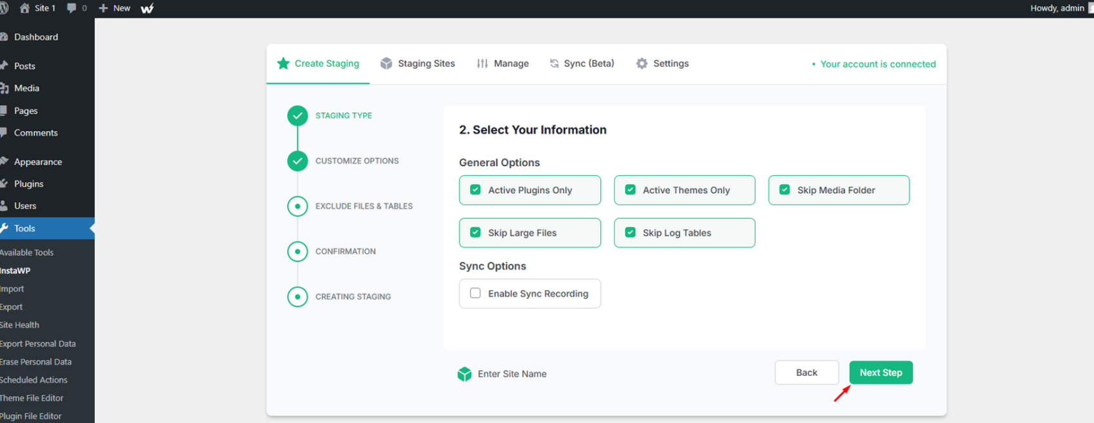Click the InstaWP logo in admin bar
Viewport: 1094px width, 423px height.
147,8
